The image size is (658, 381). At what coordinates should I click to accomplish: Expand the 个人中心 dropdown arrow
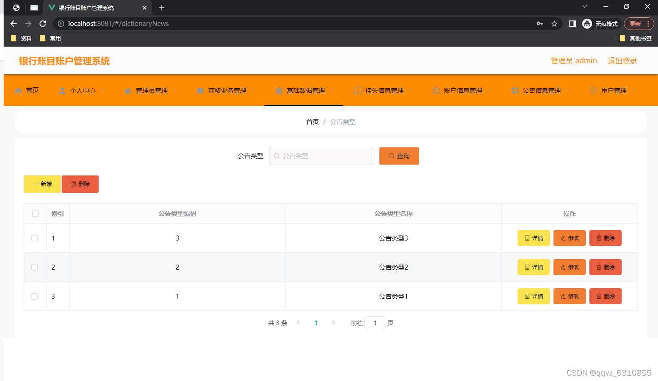[102, 90]
